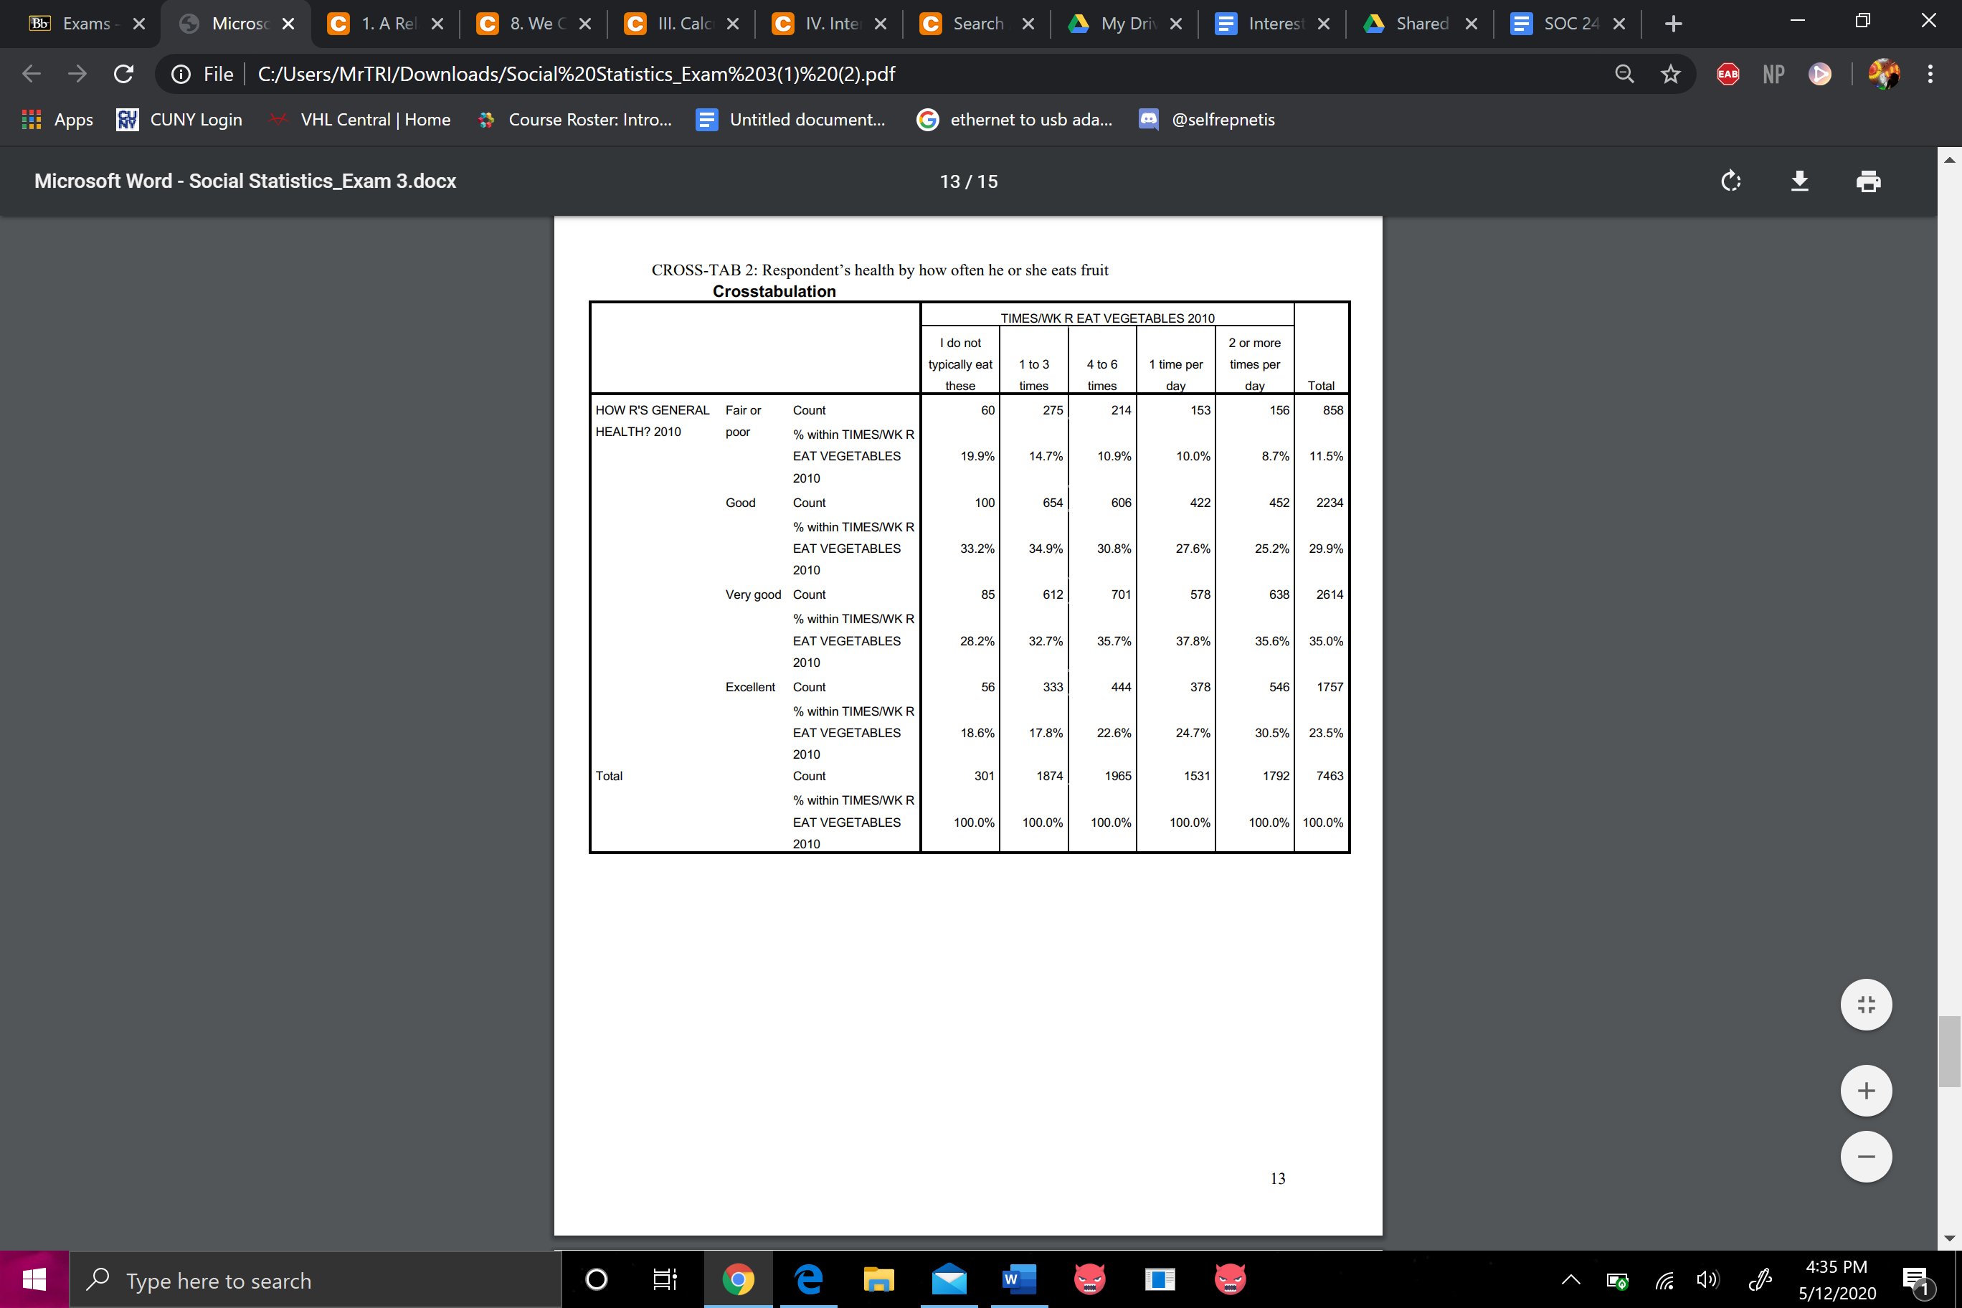
Task: Open the CUNY Login bookmark
Action: (x=178, y=119)
